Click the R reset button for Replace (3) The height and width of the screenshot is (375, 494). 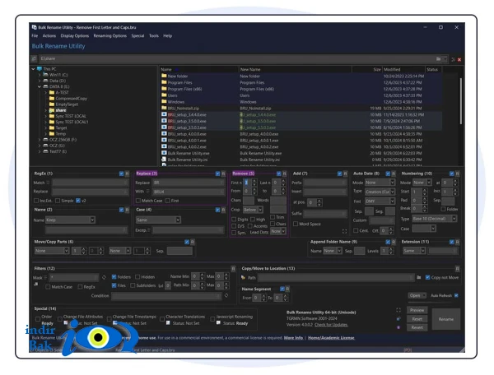tap(223, 174)
